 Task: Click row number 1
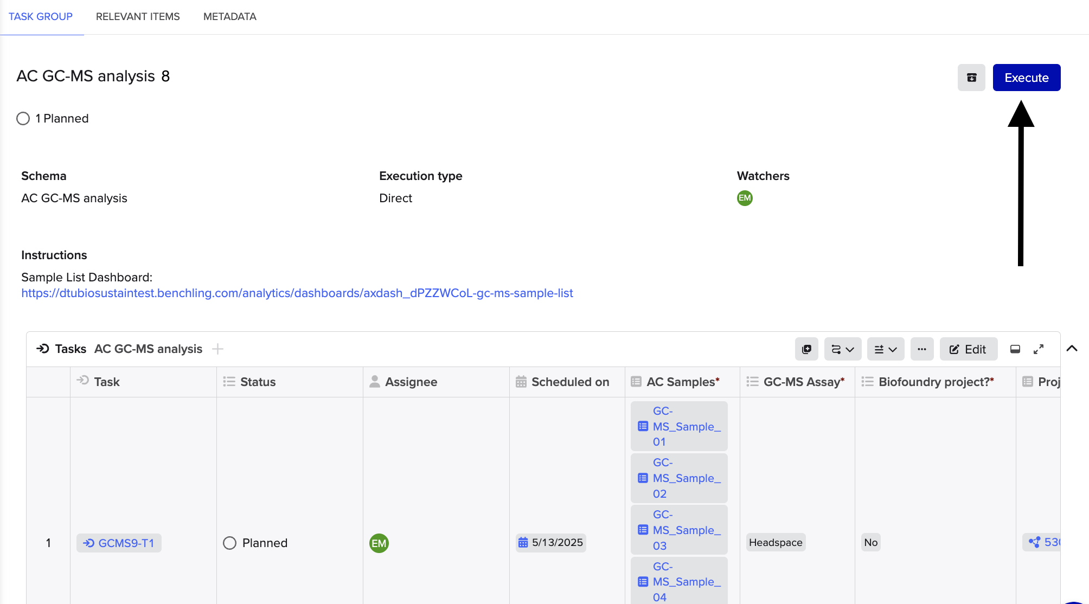(48, 543)
